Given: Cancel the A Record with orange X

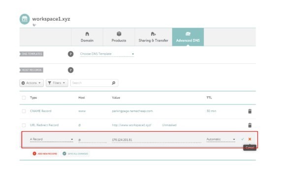Looking at the screenshot, I should (x=250, y=139).
